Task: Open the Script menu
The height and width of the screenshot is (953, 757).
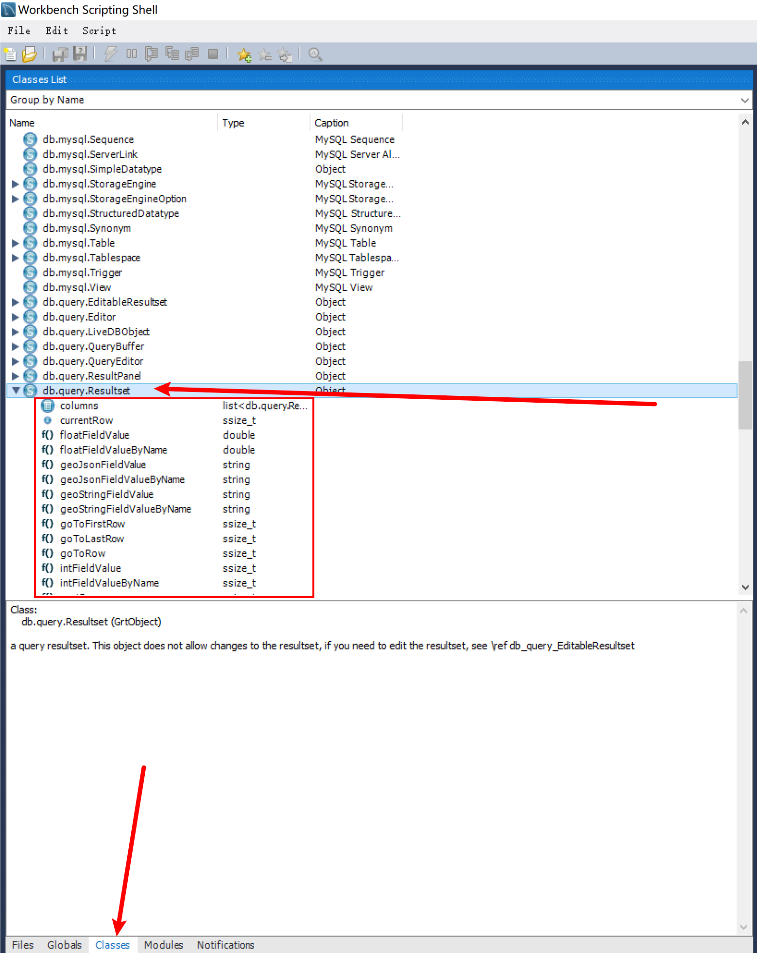Action: pyautogui.click(x=99, y=31)
